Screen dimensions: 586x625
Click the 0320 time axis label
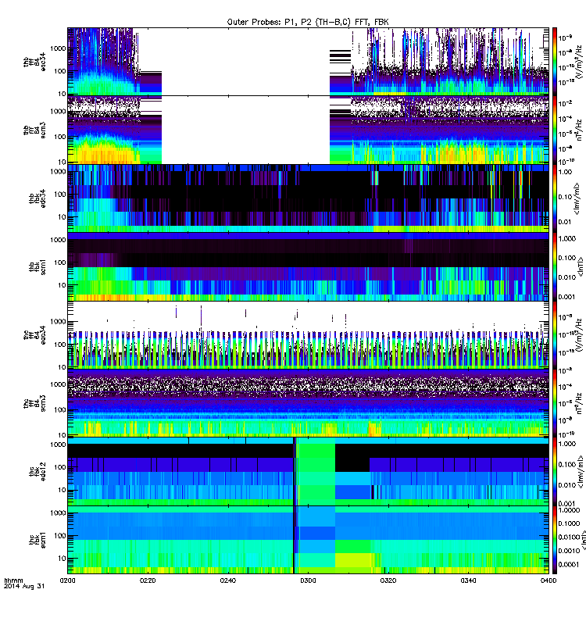[x=388, y=580]
